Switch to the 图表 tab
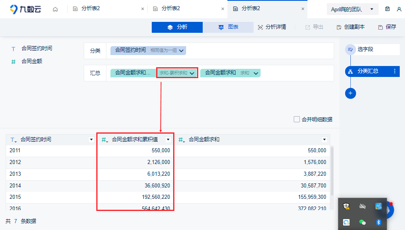Screen dimensions: 405x230 (228, 27)
